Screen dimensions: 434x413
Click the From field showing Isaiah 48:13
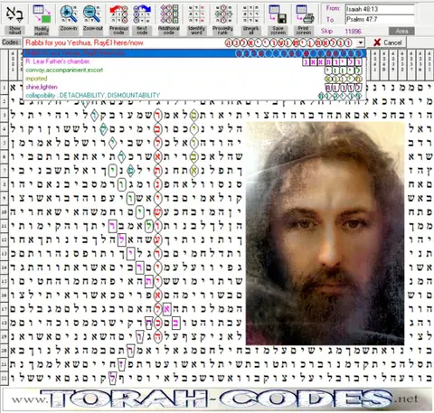click(380, 9)
